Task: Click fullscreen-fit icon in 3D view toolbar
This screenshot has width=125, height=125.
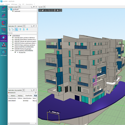Action: click(x=52, y=10)
